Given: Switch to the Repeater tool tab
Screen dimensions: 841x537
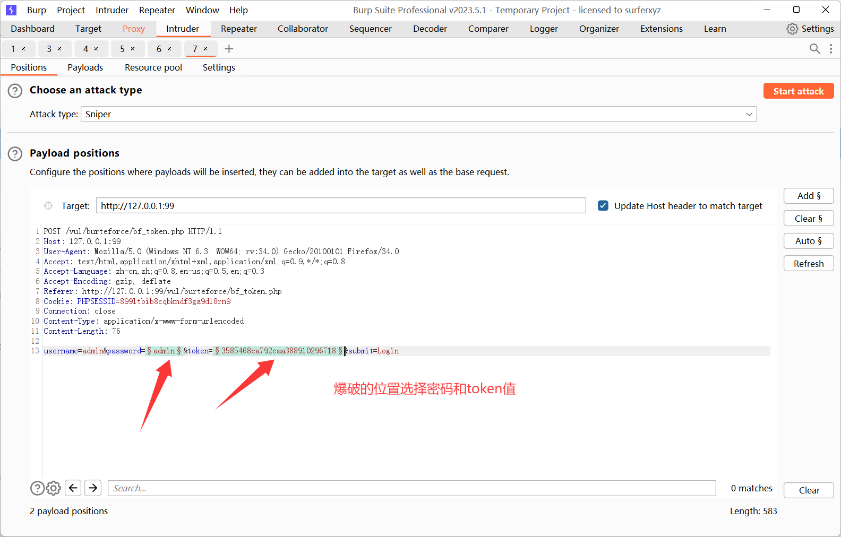Looking at the screenshot, I should [239, 29].
